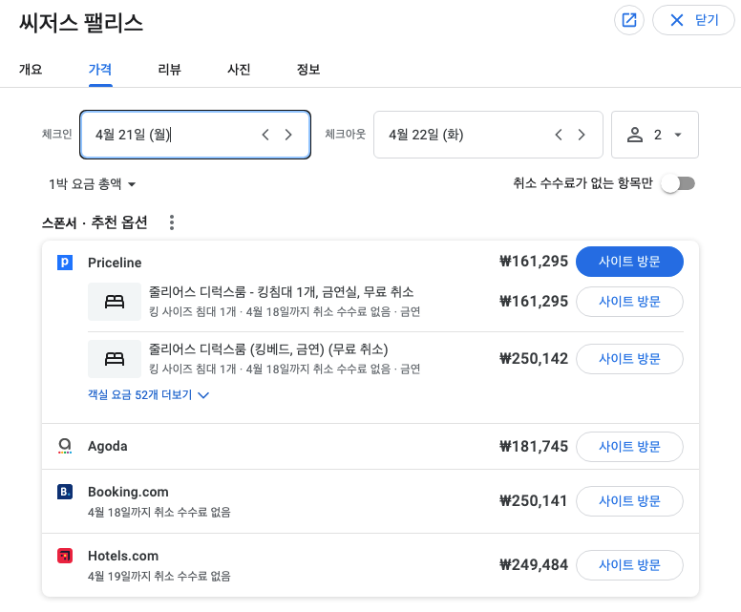Visit site for ₩250,142 Priceline room
Viewport: 741px width, 612px height.
[629, 359]
